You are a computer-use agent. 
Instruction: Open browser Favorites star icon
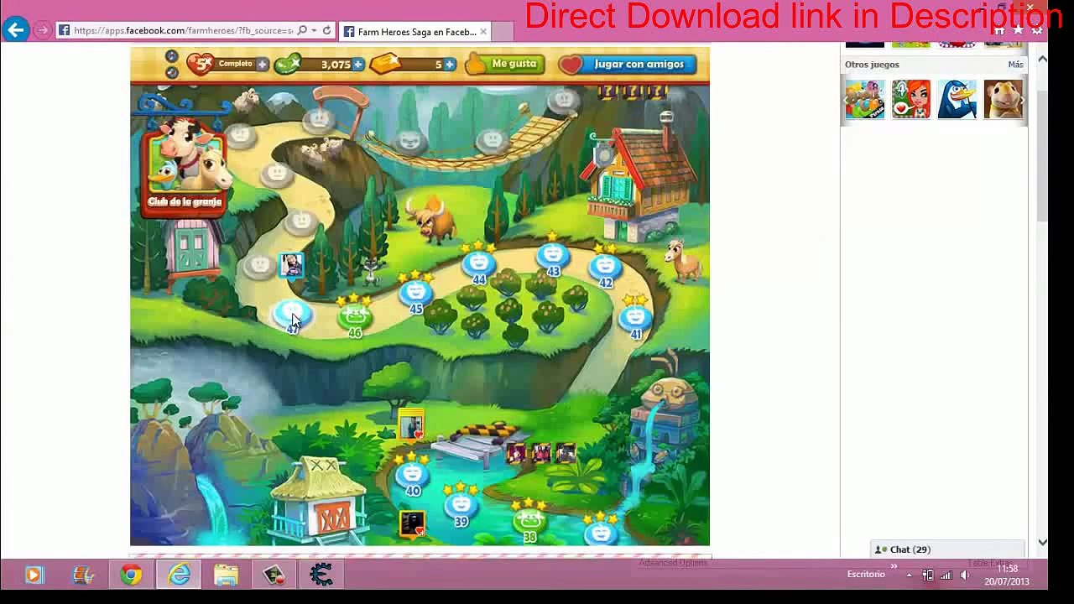pos(1018,31)
